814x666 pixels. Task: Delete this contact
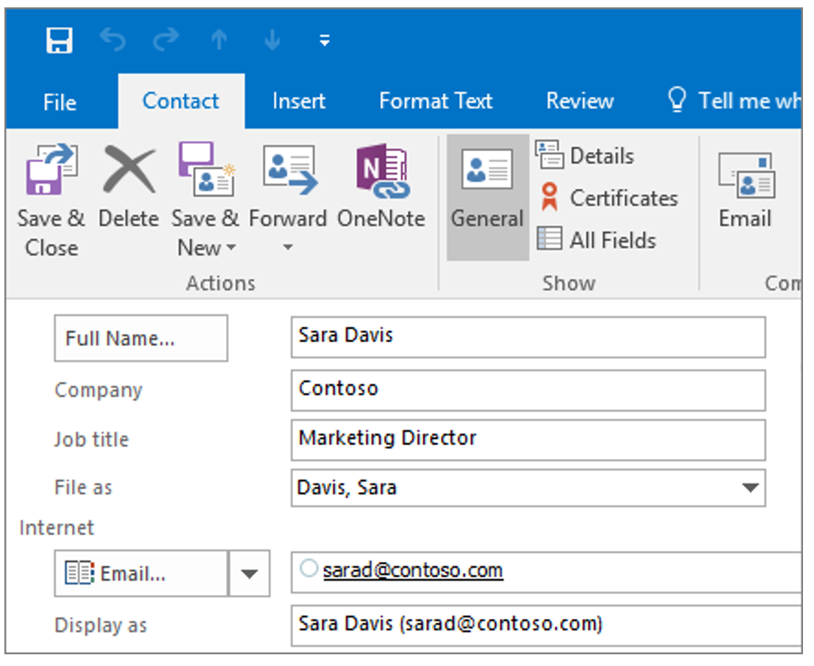[x=129, y=187]
